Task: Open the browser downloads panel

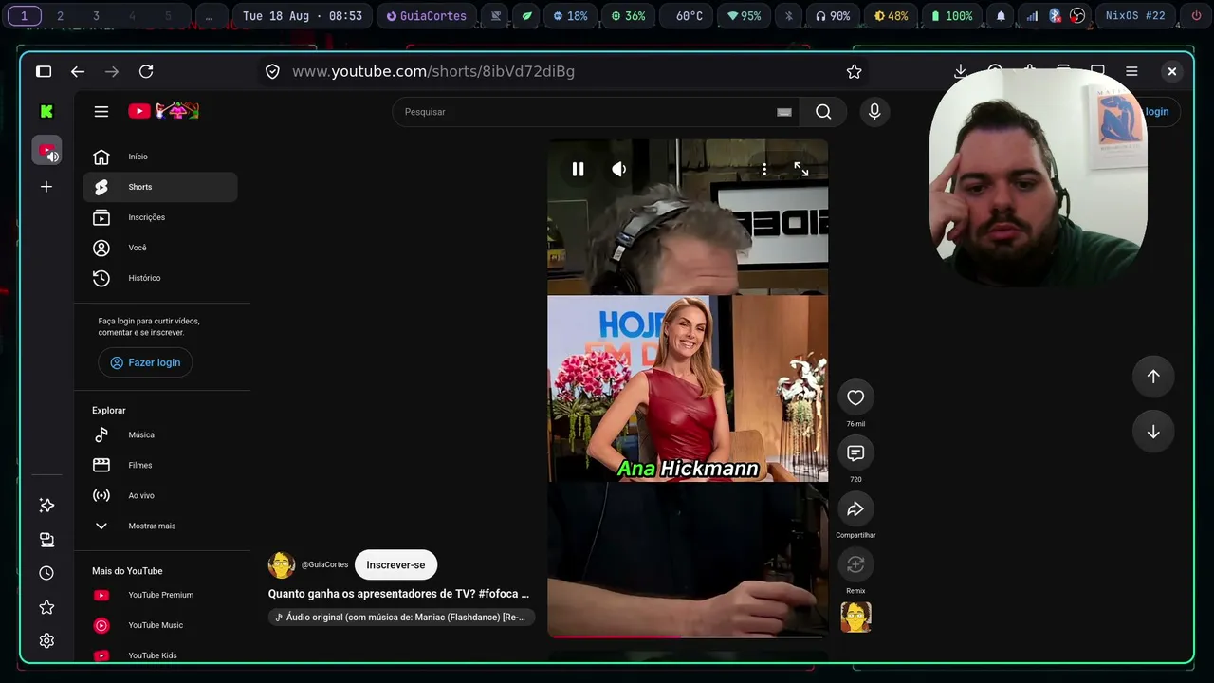Action: point(961,71)
